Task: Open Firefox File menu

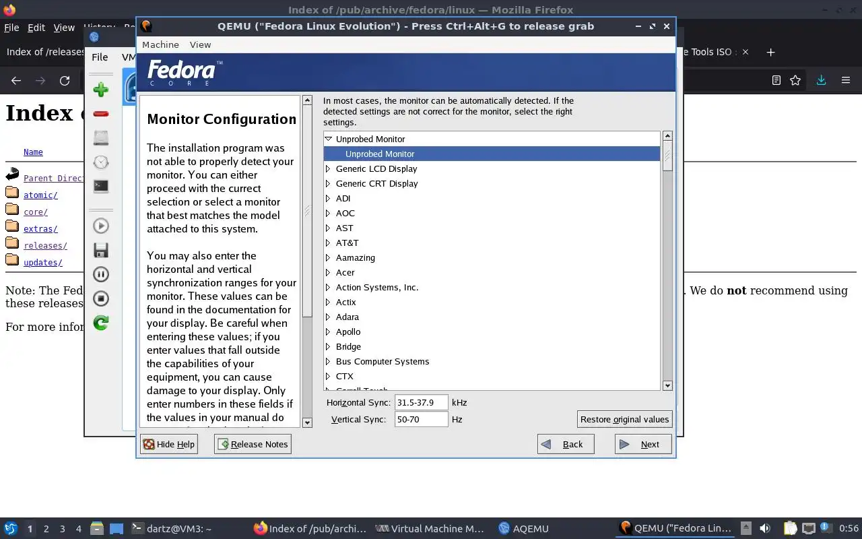Action: pyautogui.click(x=11, y=28)
